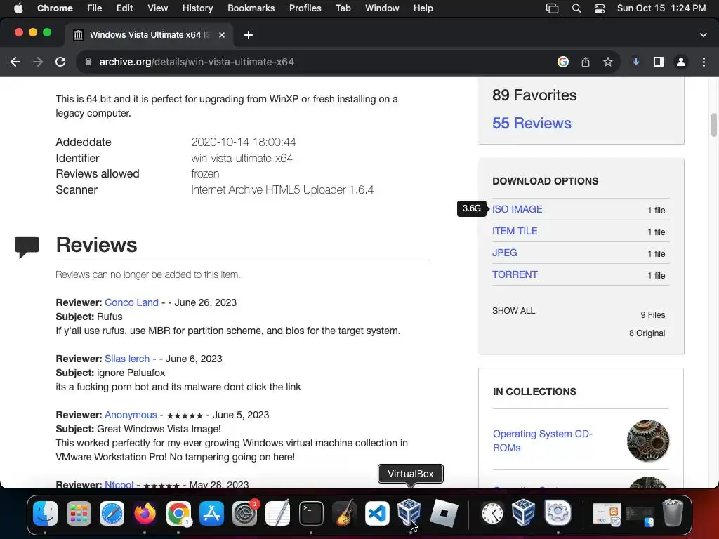Open reviewer Silas lerch's profile
Image resolution: width=719 pixels, height=539 pixels.
(x=127, y=359)
